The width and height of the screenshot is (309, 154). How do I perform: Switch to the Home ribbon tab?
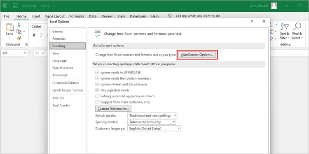[x=21, y=16]
